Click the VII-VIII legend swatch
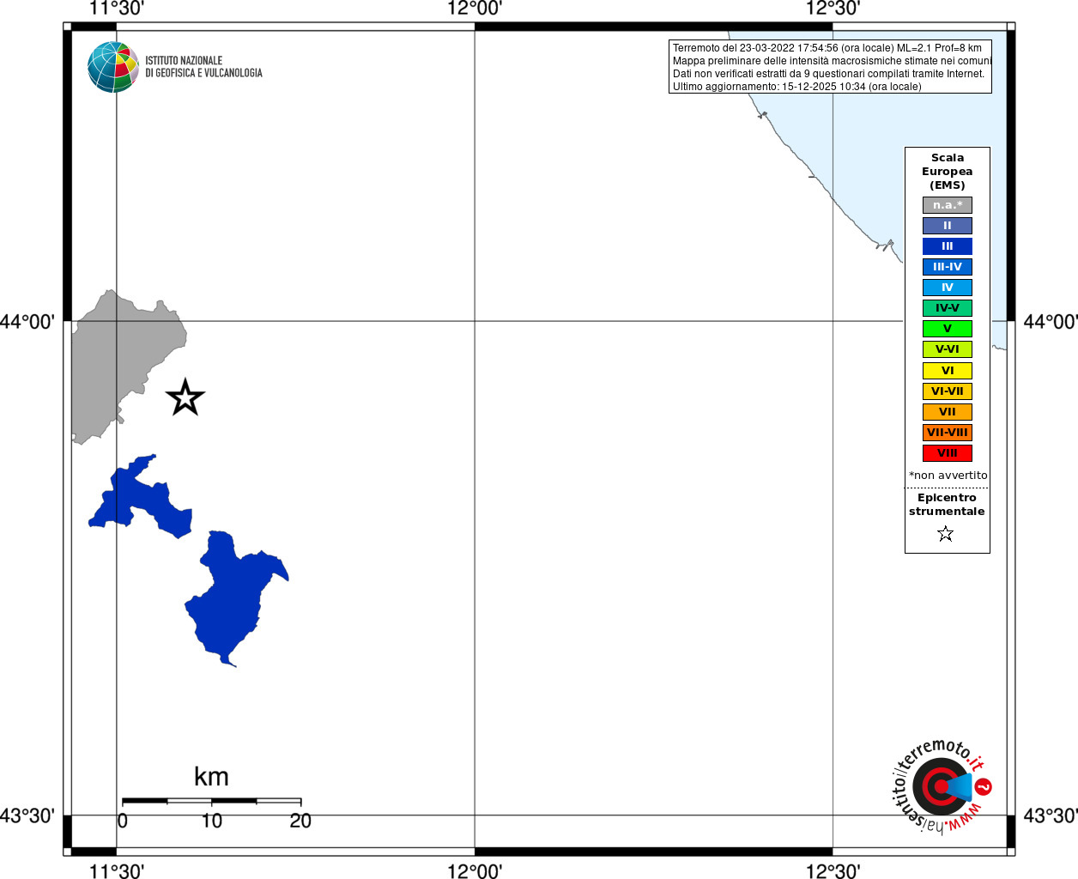Image resolution: width=1078 pixels, height=879 pixels. coord(948,433)
